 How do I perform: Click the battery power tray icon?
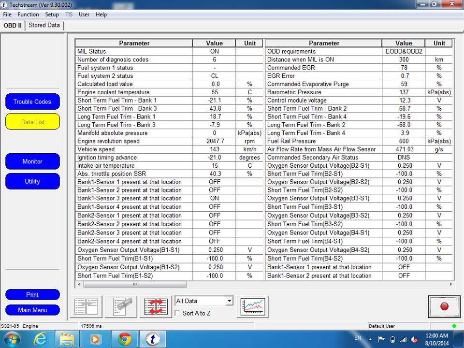[392, 339]
